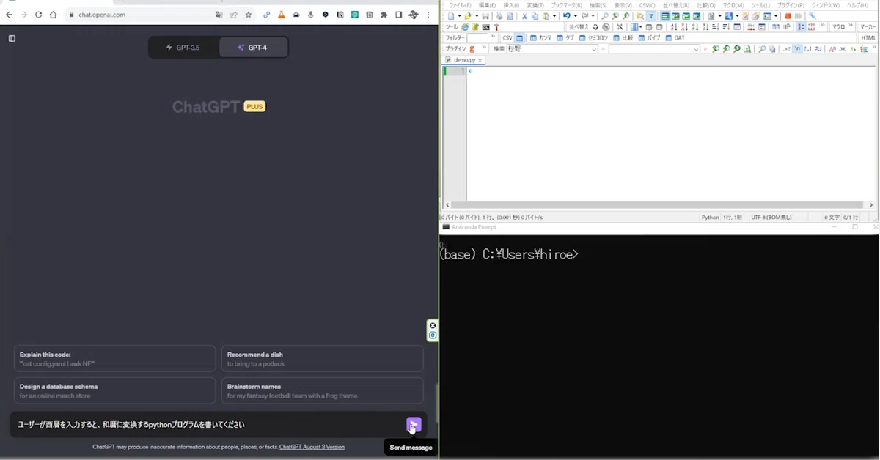Switch to GPT-3.5 model
Image resolution: width=880 pixels, height=460 pixels.
tap(183, 48)
